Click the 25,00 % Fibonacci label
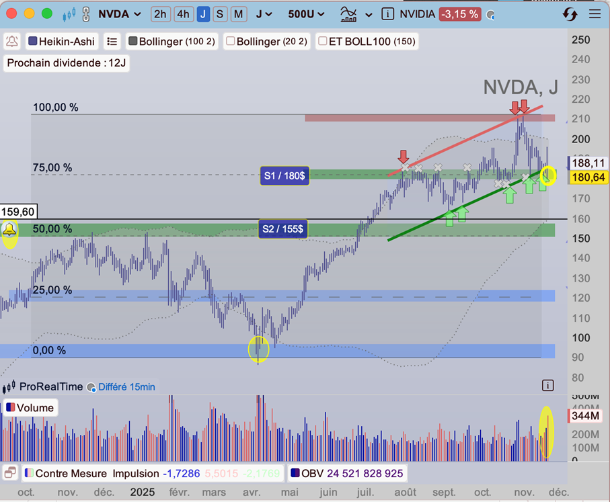This screenshot has width=610, height=502. (x=52, y=290)
